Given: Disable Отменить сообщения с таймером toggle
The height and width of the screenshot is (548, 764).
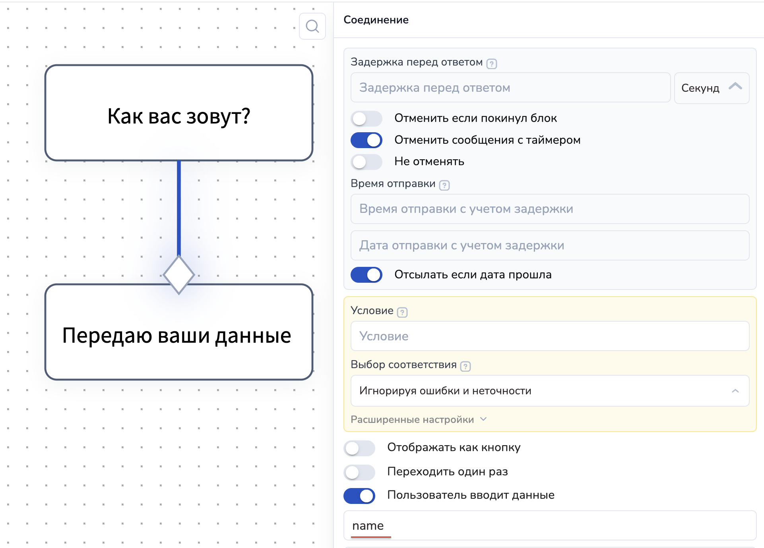Looking at the screenshot, I should click(x=366, y=140).
